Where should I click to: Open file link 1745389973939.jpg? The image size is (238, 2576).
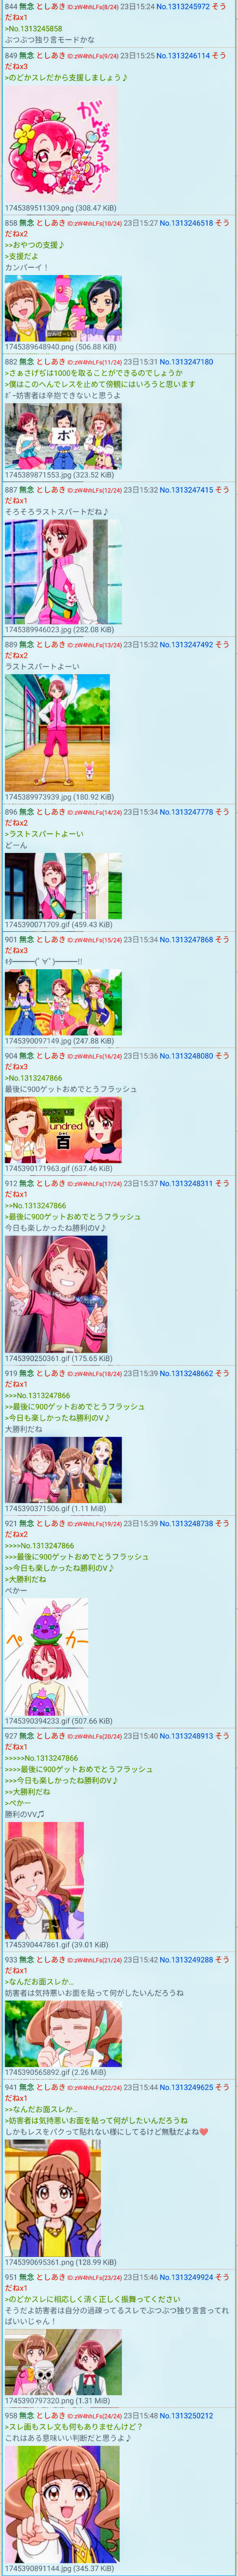(39, 797)
